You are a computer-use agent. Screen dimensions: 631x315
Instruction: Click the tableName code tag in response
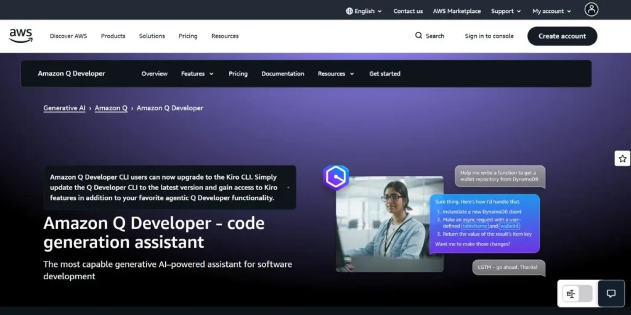[x=474, y=226]
